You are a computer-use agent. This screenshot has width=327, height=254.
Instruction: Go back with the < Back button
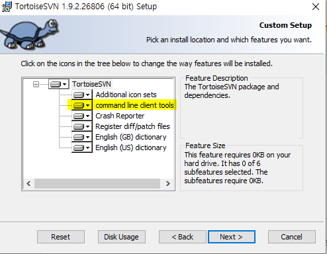(183, 237)
